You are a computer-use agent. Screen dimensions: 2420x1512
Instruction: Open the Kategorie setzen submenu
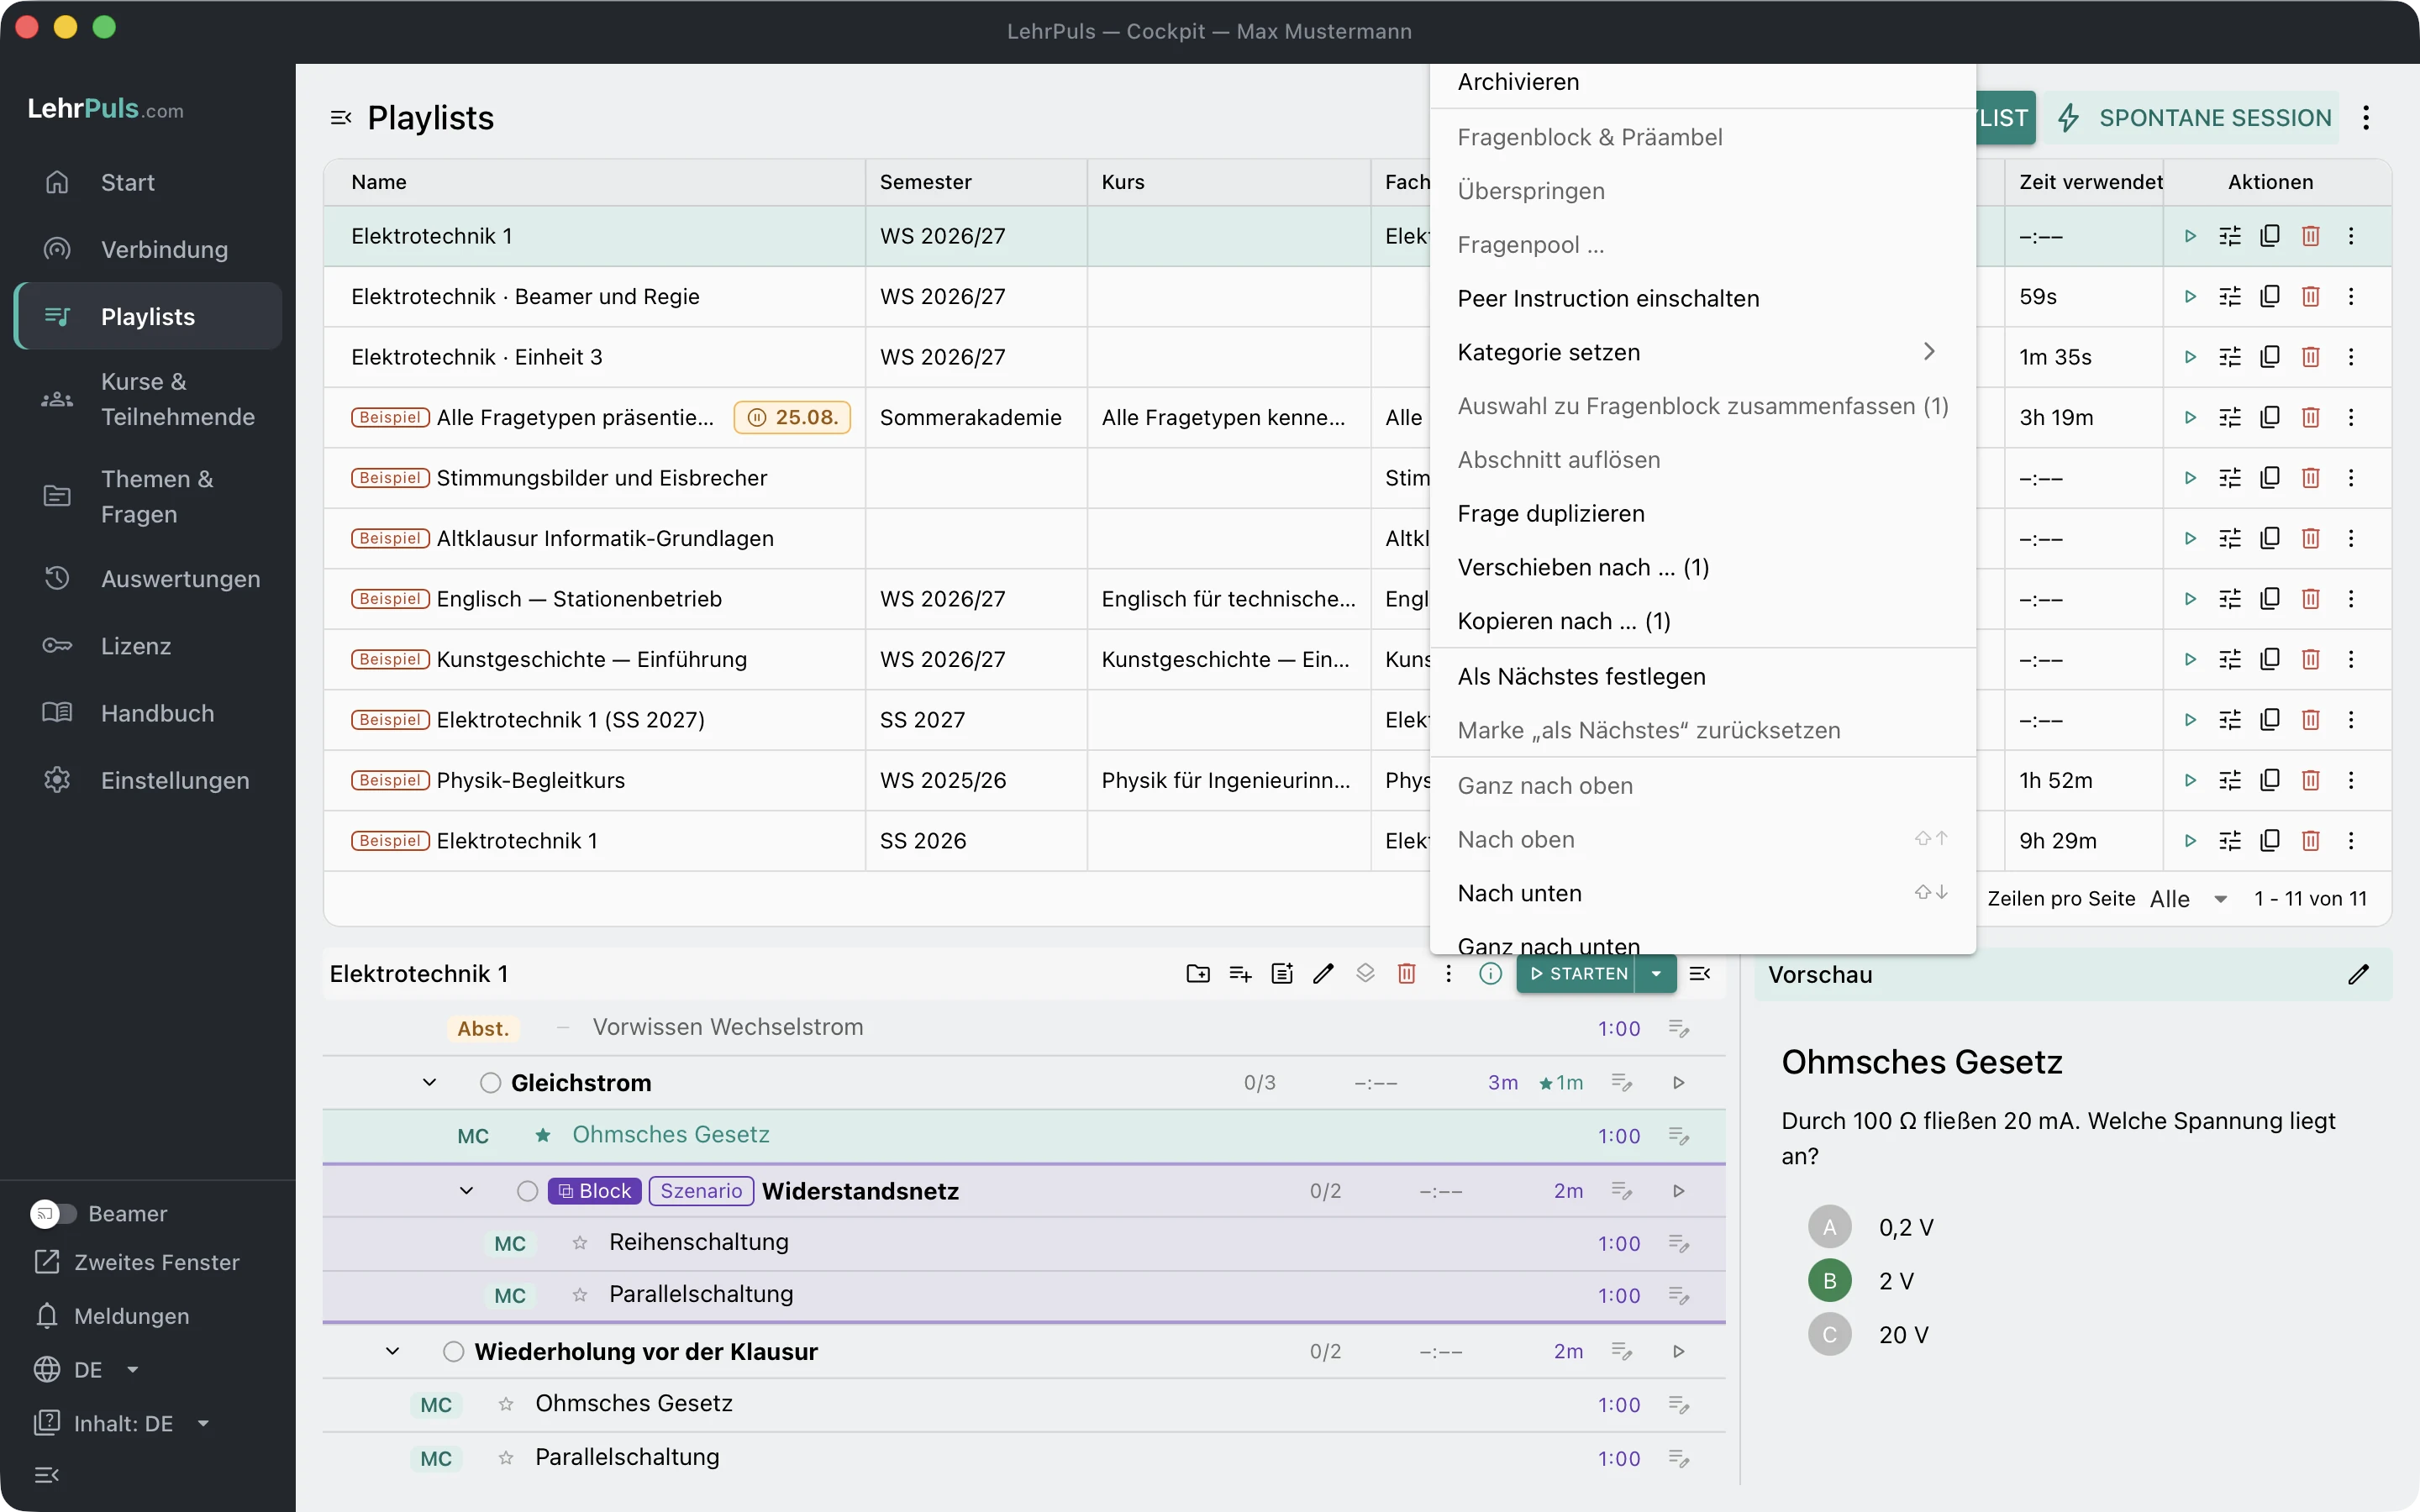1702,352
